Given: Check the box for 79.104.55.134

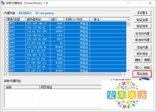Looking at the screenshot, I should coord(7,59).
